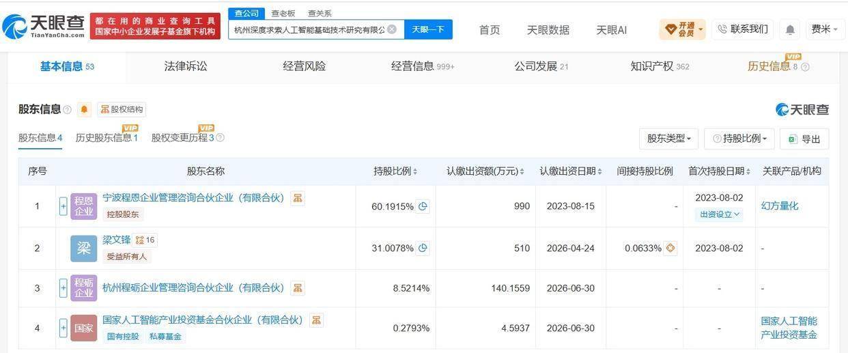Open indirect holding path icon beside 0.0633%
The image size is (848, 353).
tap(670, 249)
